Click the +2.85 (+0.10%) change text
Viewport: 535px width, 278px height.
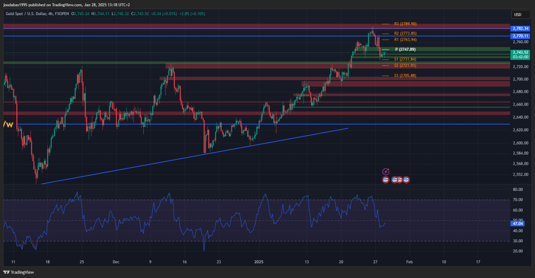(192, 14)
